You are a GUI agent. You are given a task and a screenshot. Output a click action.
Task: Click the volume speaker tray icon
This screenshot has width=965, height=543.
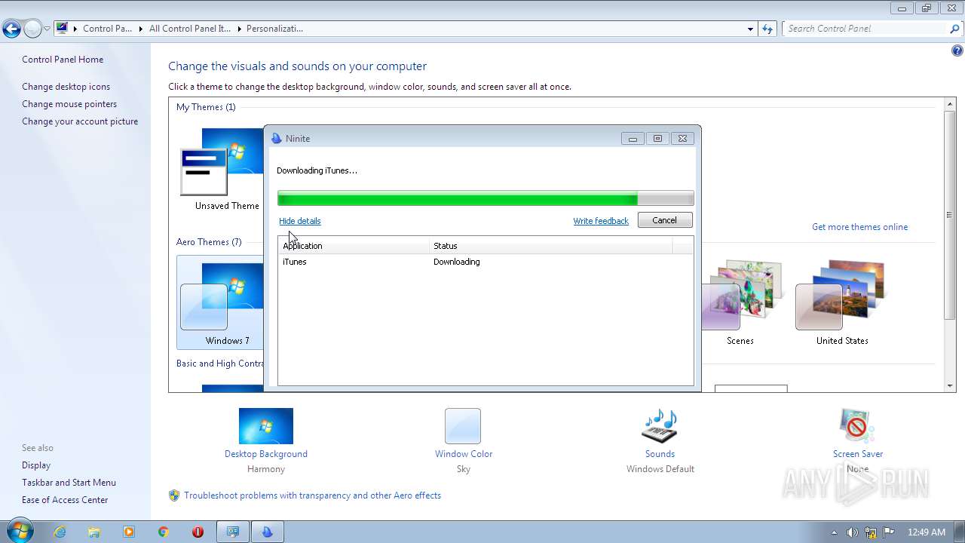tap(853, 532)
